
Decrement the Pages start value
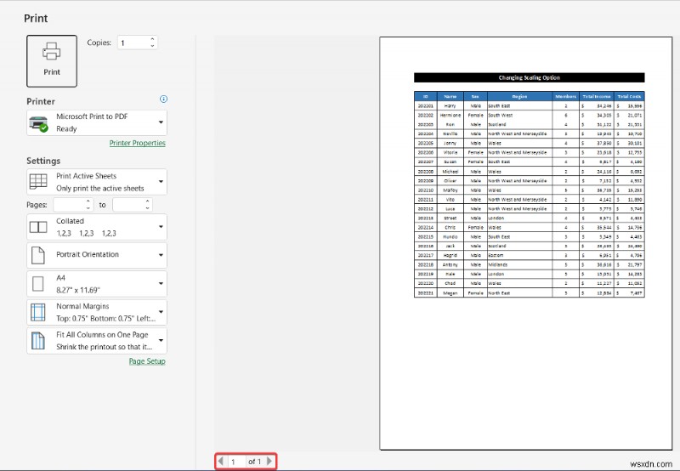point(88,208)
